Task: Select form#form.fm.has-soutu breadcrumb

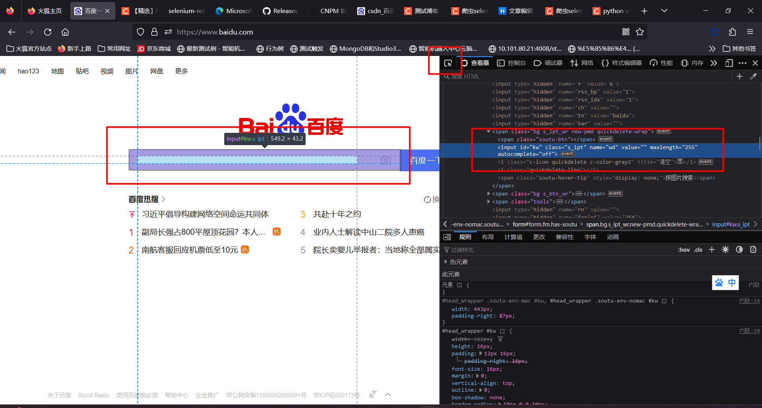Action: click(545, 224)
